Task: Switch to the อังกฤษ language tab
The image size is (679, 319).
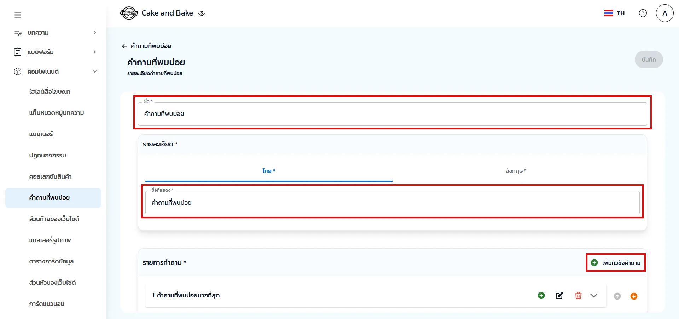Action: pos(516,171)
